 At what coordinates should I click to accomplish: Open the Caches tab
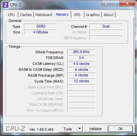tap(26, 15)
